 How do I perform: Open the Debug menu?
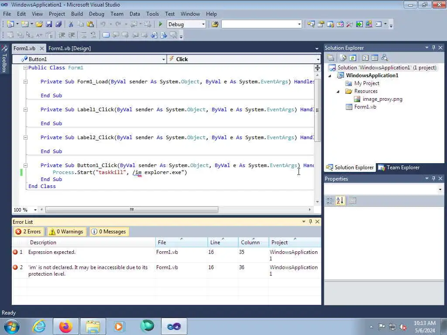click(96, 14)
